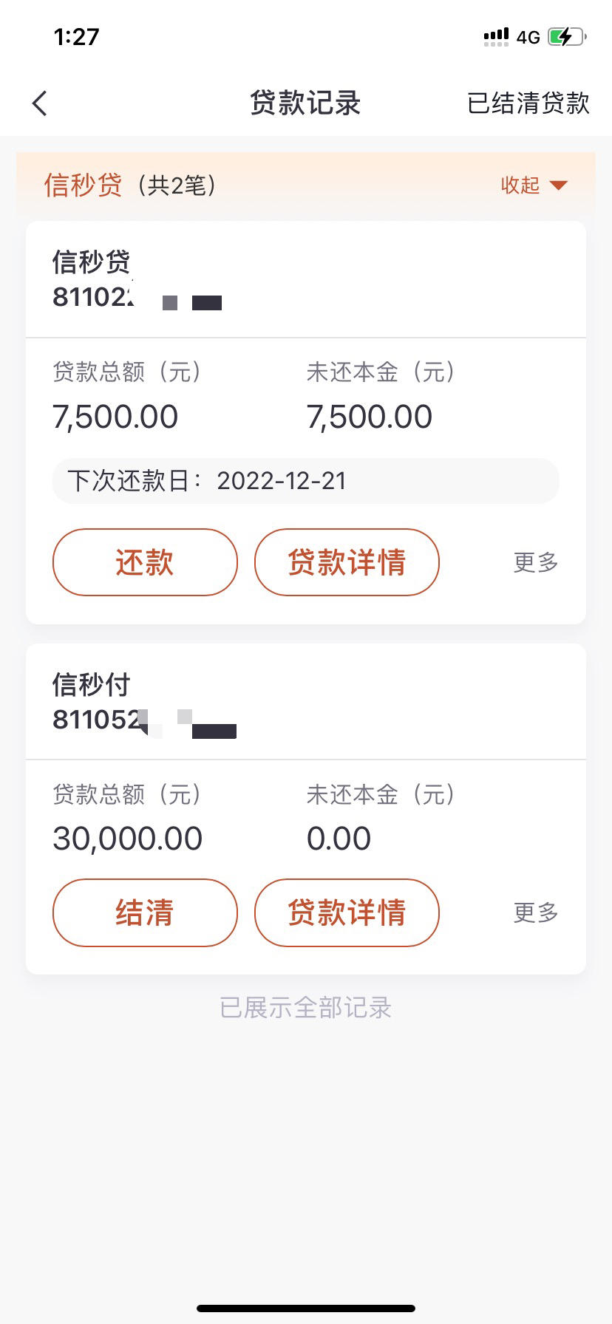Screen dimensions: 612x1324
Task: Tap the 贷款记录 page title
Action: [305, 103]
